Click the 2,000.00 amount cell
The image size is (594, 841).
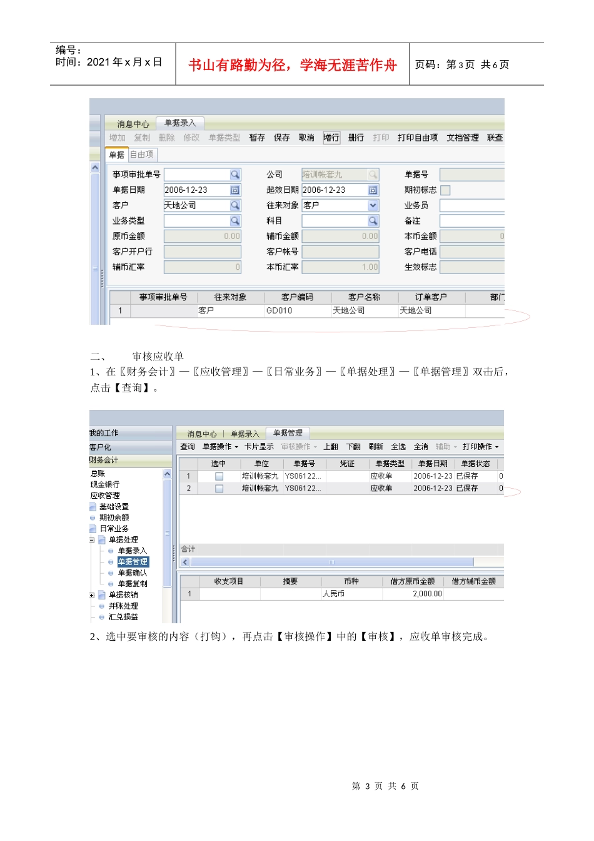[x=413, y=594]
